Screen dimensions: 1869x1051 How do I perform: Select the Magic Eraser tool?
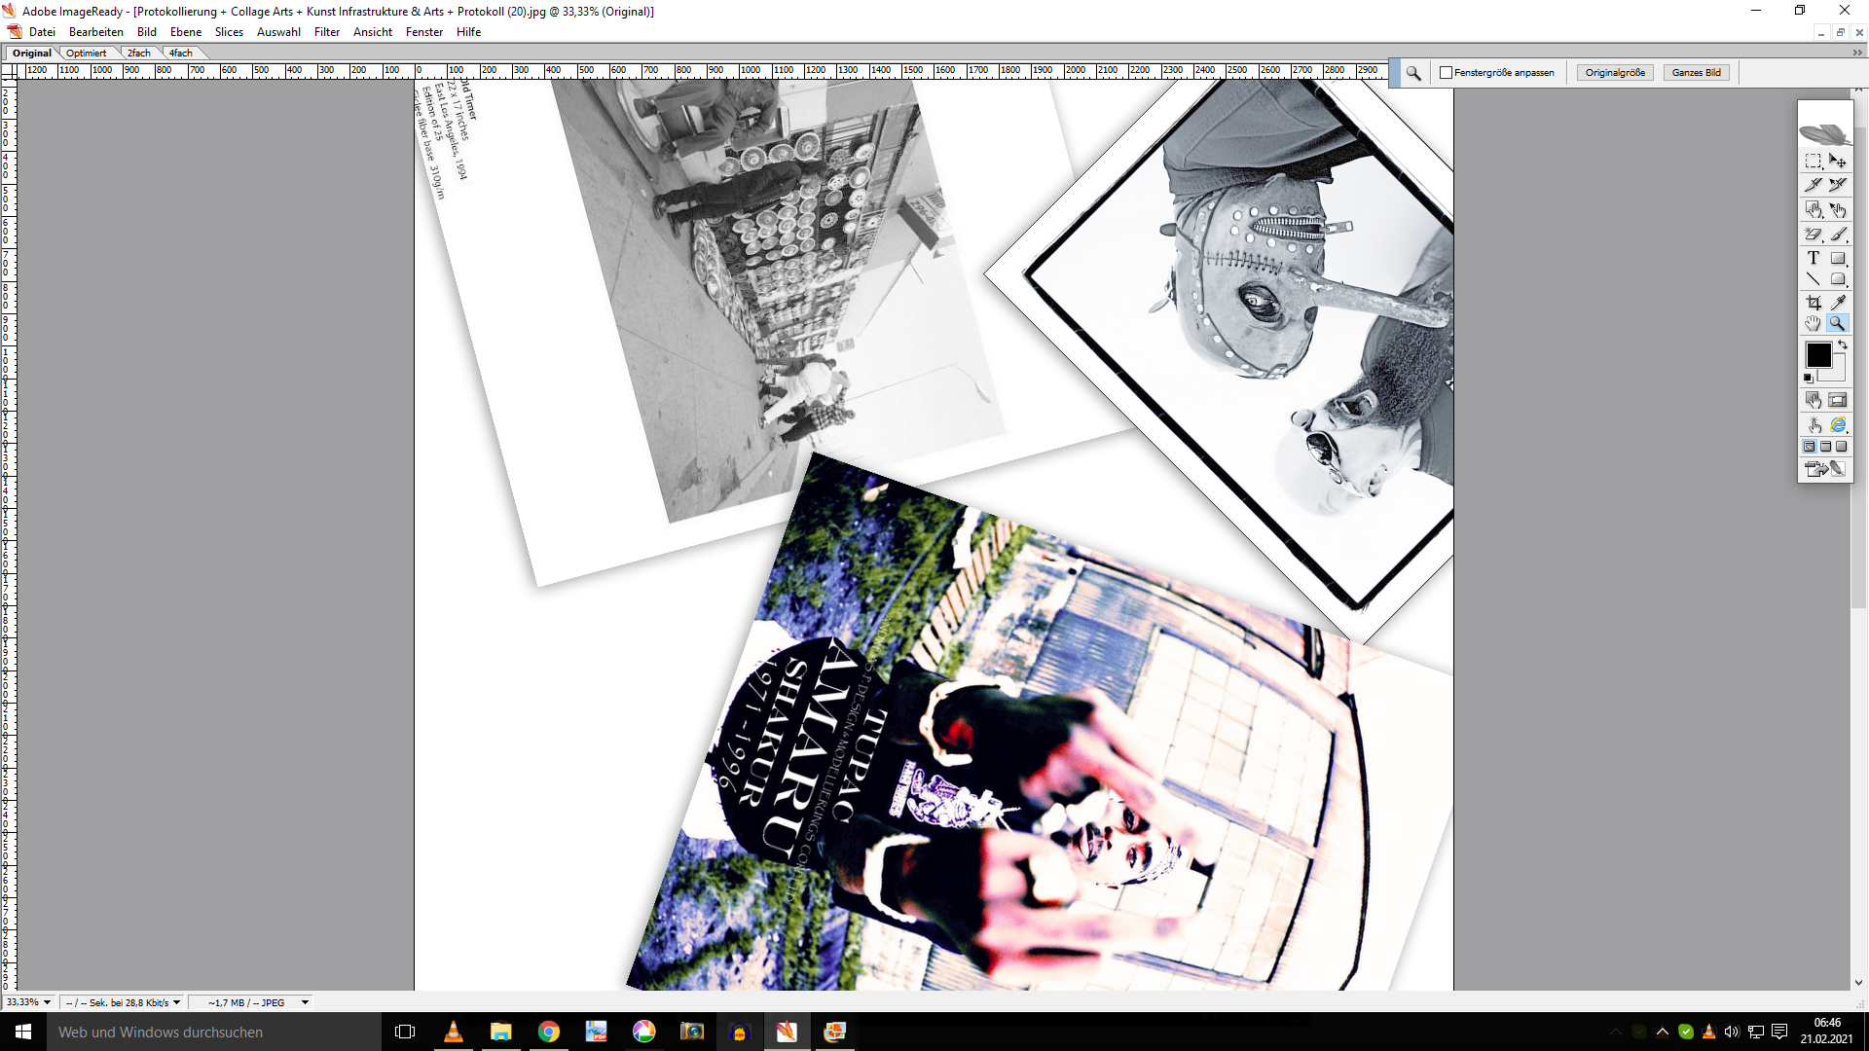click(x=1813, y=235)
